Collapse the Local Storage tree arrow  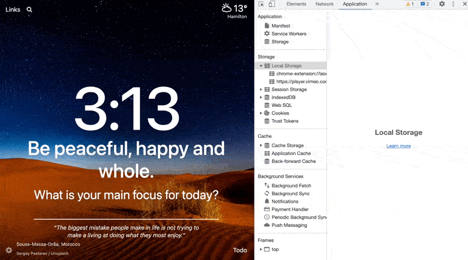(x=261, y=65)
